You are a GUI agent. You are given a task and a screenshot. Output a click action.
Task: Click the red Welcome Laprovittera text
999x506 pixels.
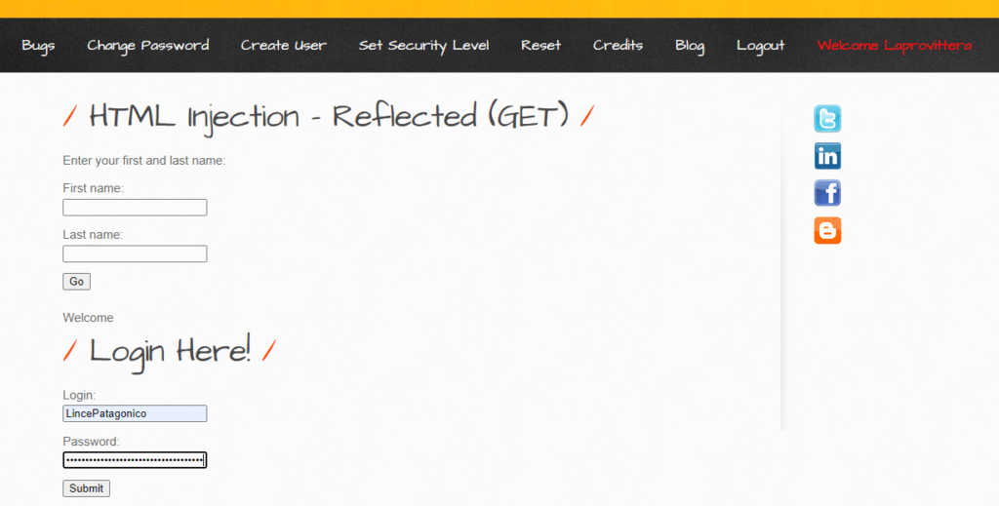(x=894, y=46)
